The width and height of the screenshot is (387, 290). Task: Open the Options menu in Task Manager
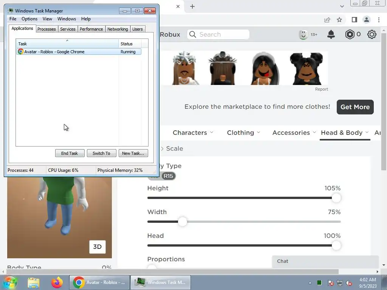pyautogui.click(x=29, y=19)
